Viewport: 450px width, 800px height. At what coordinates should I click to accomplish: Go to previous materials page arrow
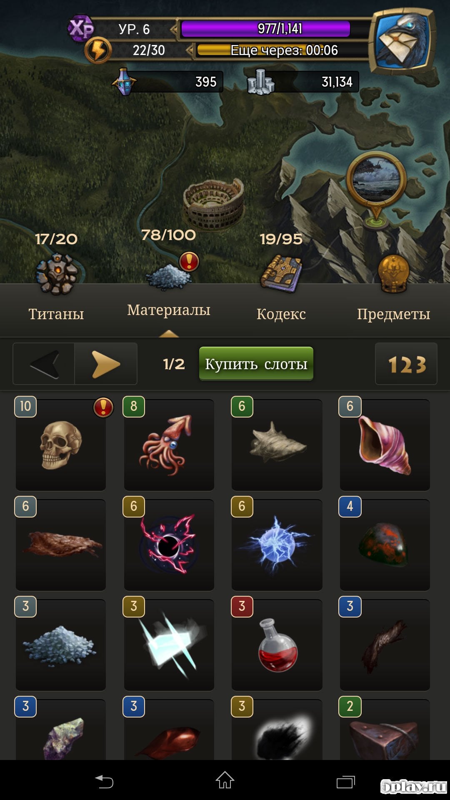click(44, 364)
